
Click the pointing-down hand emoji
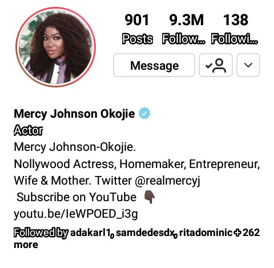pos(150,197)
